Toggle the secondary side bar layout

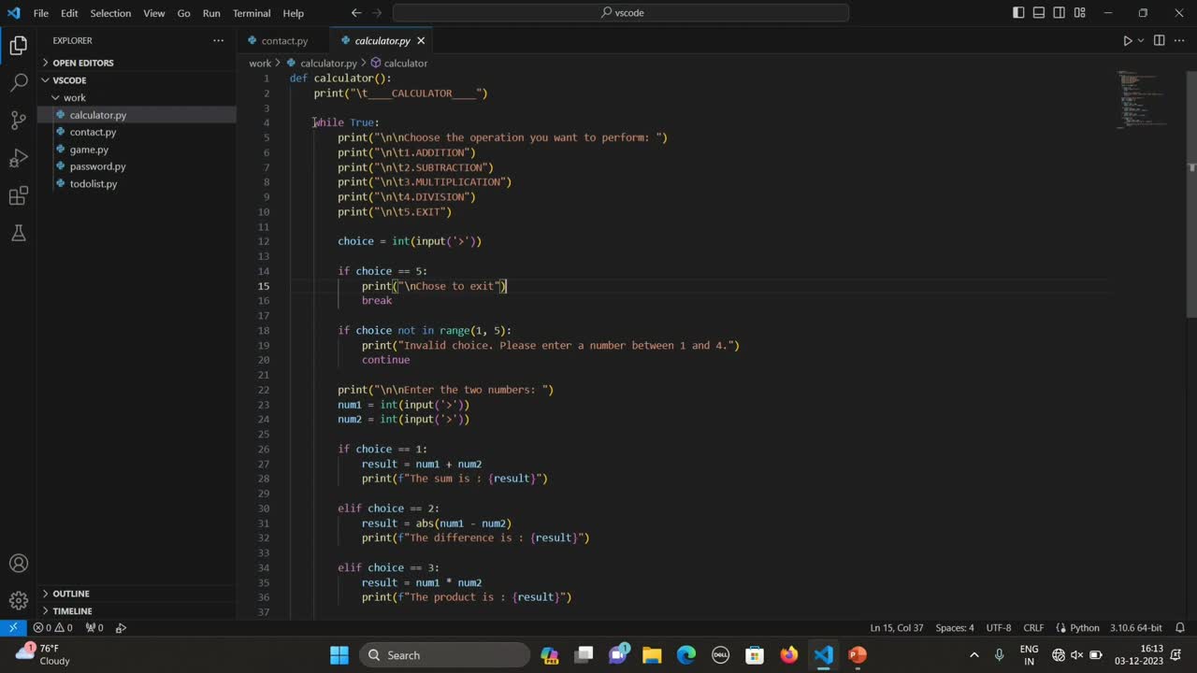pyautogui.click(x=1060, y=13)
